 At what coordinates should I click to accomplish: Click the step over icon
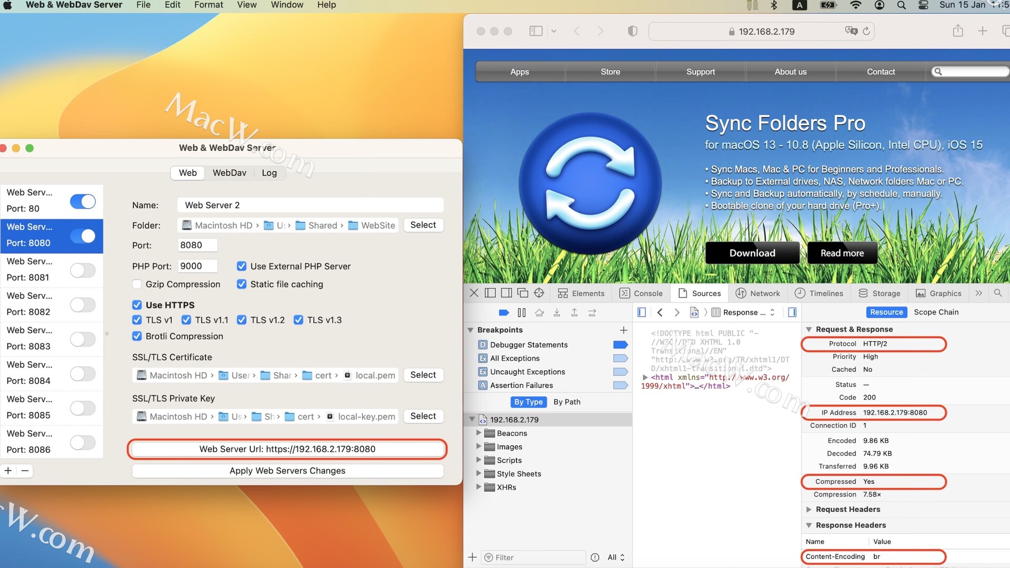pos(539,312)
